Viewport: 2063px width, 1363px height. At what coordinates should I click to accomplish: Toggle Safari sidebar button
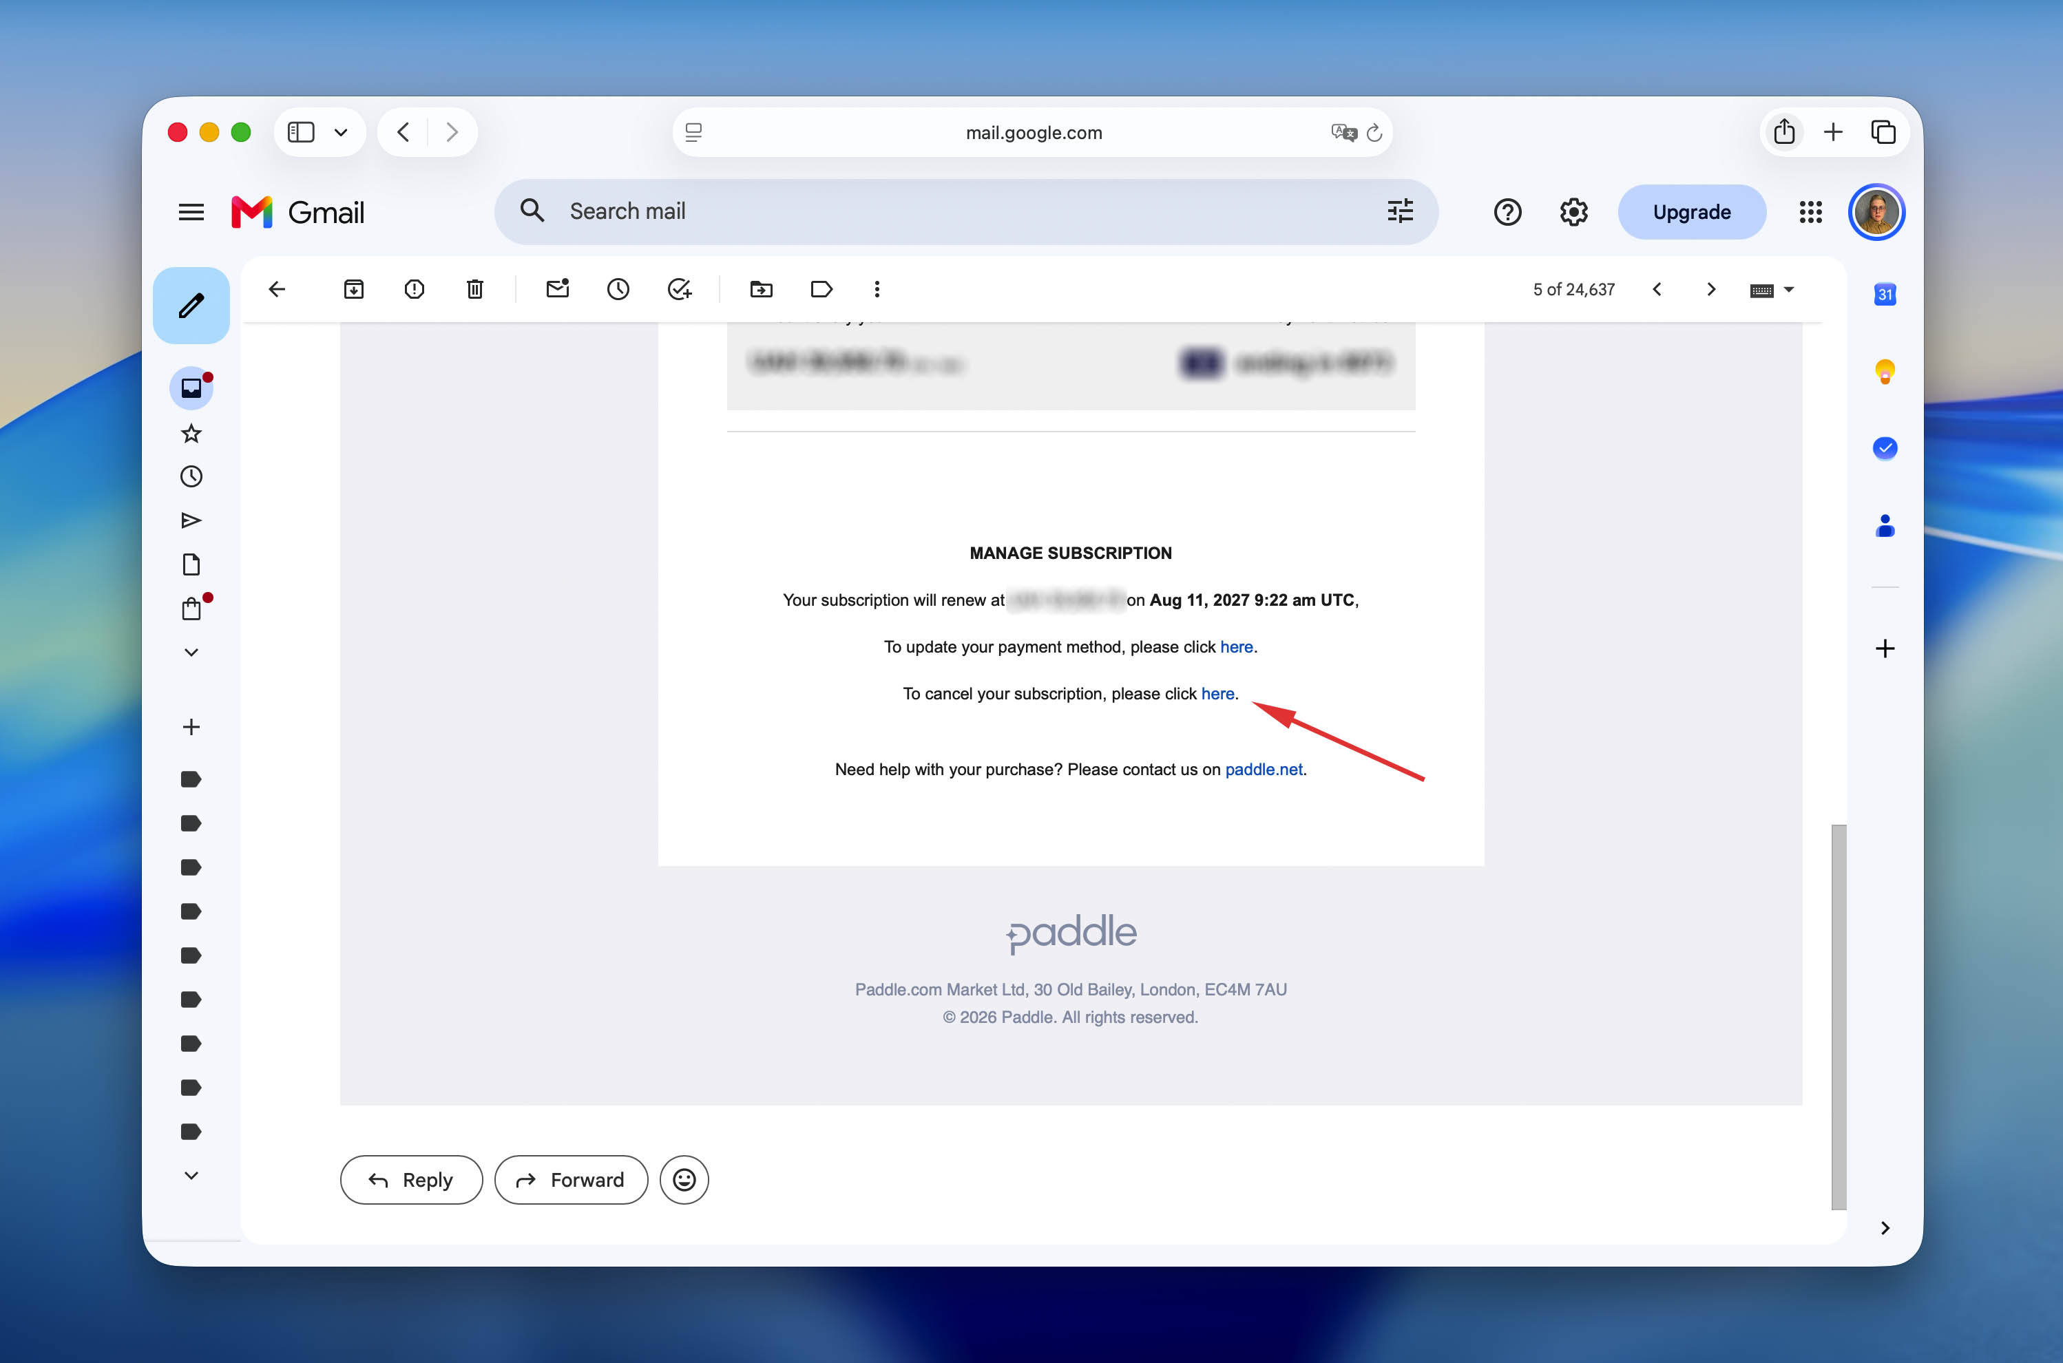(x=301, y=132)
